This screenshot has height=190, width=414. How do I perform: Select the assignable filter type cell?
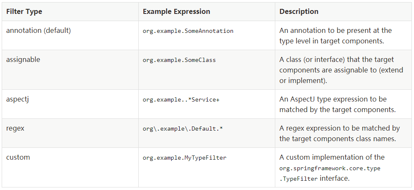[x=23, y=59]
